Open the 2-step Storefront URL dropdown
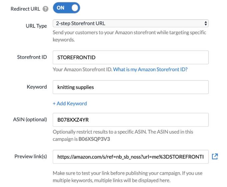Viewport: 227px width, 187px height. [x=130, y=24]
